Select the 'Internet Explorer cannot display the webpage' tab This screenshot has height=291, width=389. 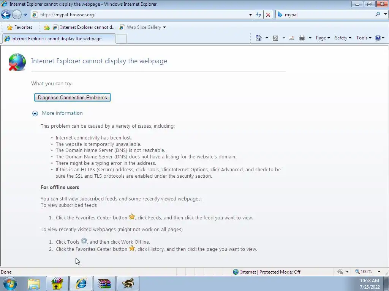click(59, 39)
